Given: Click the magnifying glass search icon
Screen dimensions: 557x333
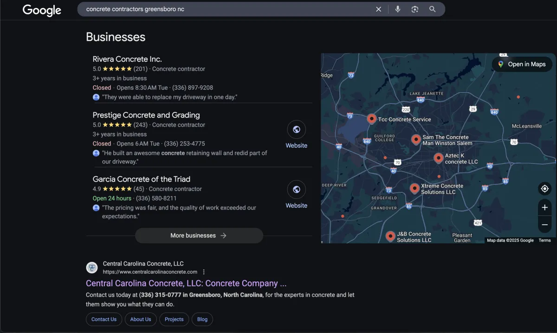Looking at the screenshot, I should 433,9.
